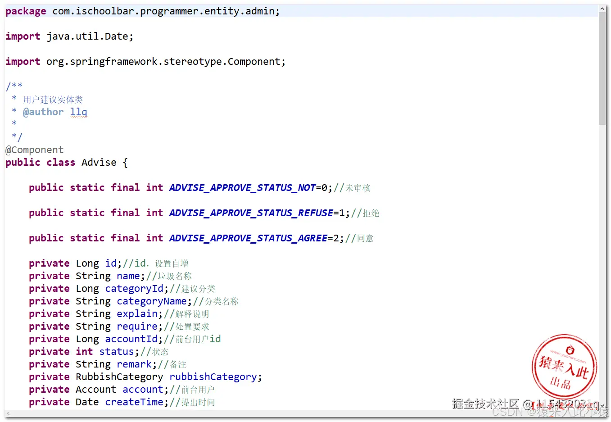Click the 解释说明 comment
Image resolution: width=611 pixels, height=422 pixels.
click(186, 314)
